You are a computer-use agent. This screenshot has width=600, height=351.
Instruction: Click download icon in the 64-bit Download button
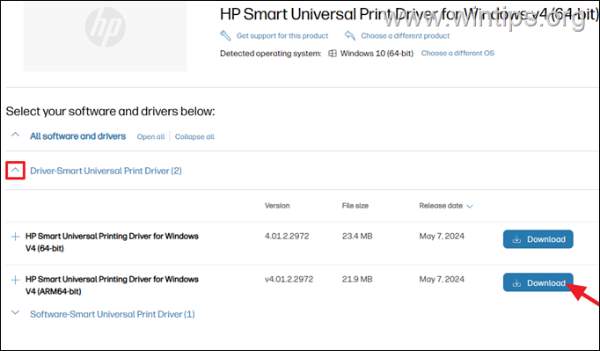[516, 239]
